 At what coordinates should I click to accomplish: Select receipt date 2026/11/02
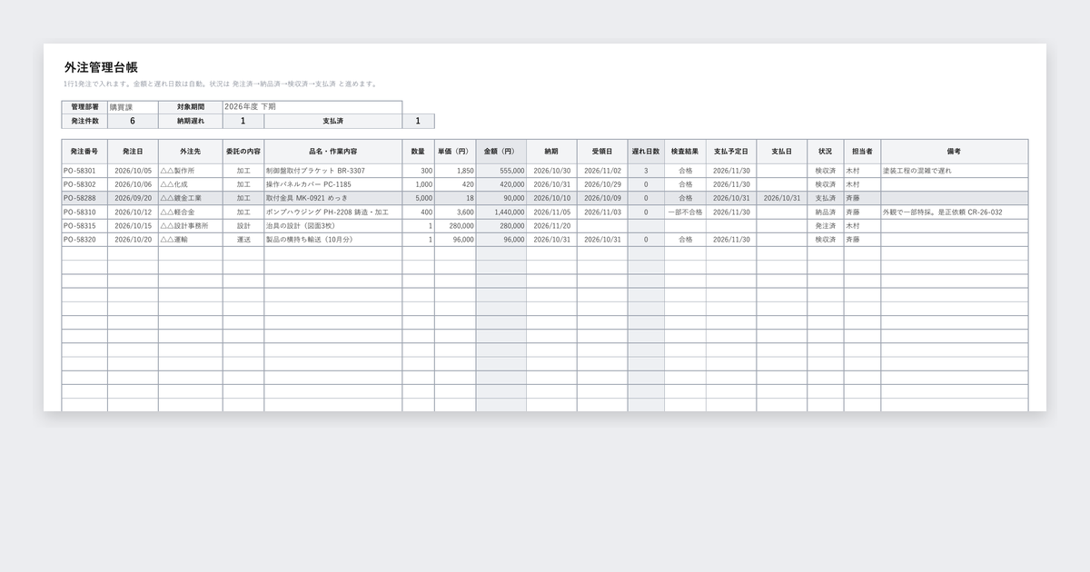coord(602,171)
